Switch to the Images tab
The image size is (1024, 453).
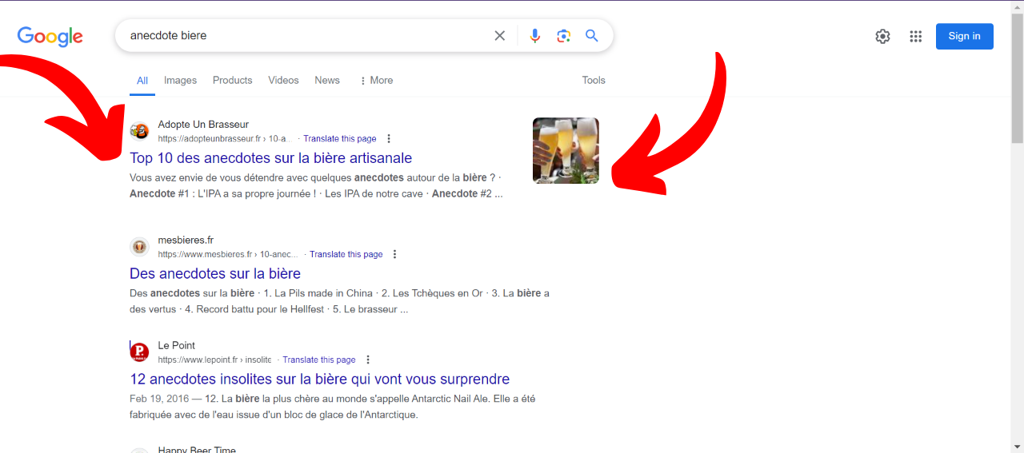(x=180, y=81)
